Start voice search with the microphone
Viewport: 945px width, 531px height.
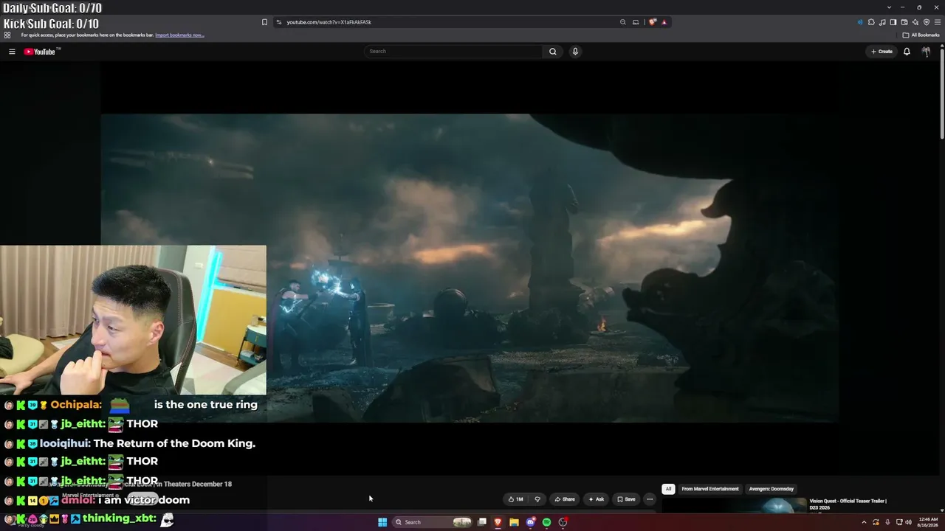pyautogui.click(x=575, y=52)
